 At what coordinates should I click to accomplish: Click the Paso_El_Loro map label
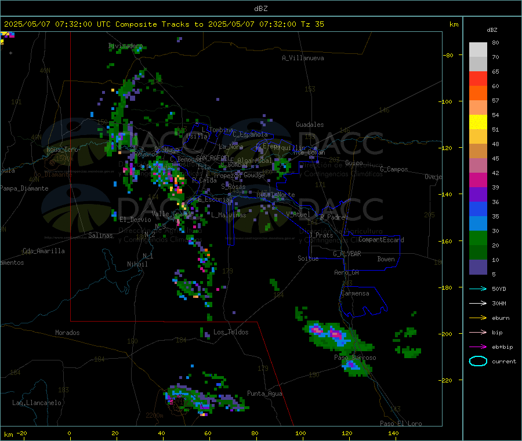(x=401, y=424)
